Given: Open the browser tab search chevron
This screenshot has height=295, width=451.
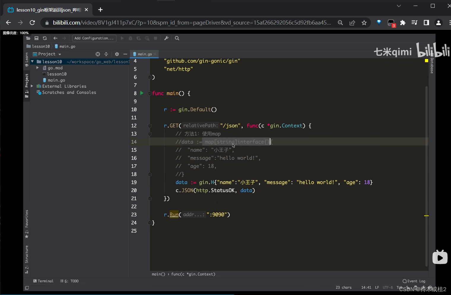Looking at the screenshot, I should [x=399, y=6].
